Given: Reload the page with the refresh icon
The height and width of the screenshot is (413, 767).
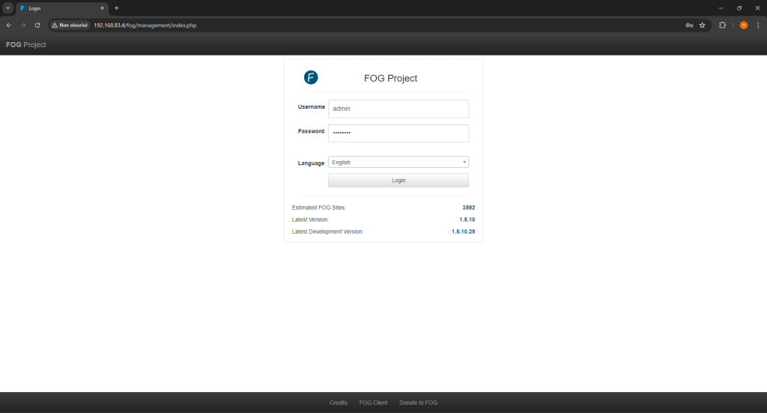Looking at the screenshot, I should tap(37, 25).
